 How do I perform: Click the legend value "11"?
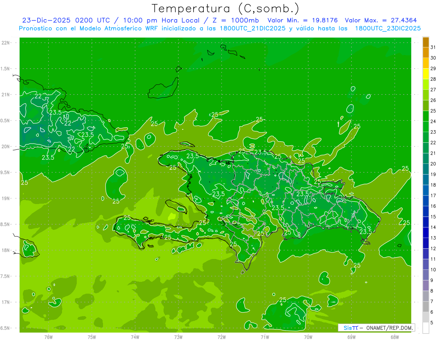pyautogui.click(x=433, y=259)
